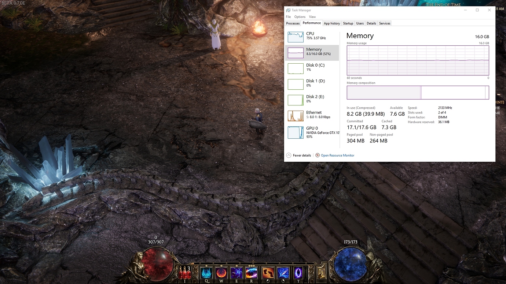Cast the swirling vortex skill on R
The width and height of the screenshot is (506, 284).
click(252, 273)
